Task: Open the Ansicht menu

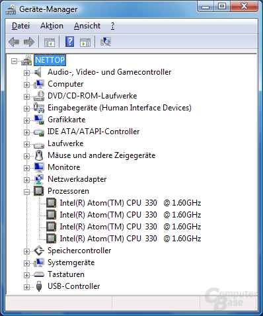Action: coord(87,26)
